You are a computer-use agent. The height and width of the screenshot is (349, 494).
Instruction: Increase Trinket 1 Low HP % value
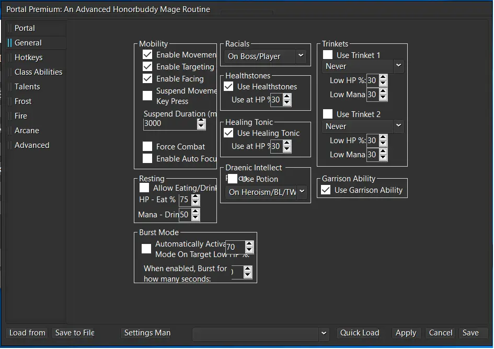(383, 77)
